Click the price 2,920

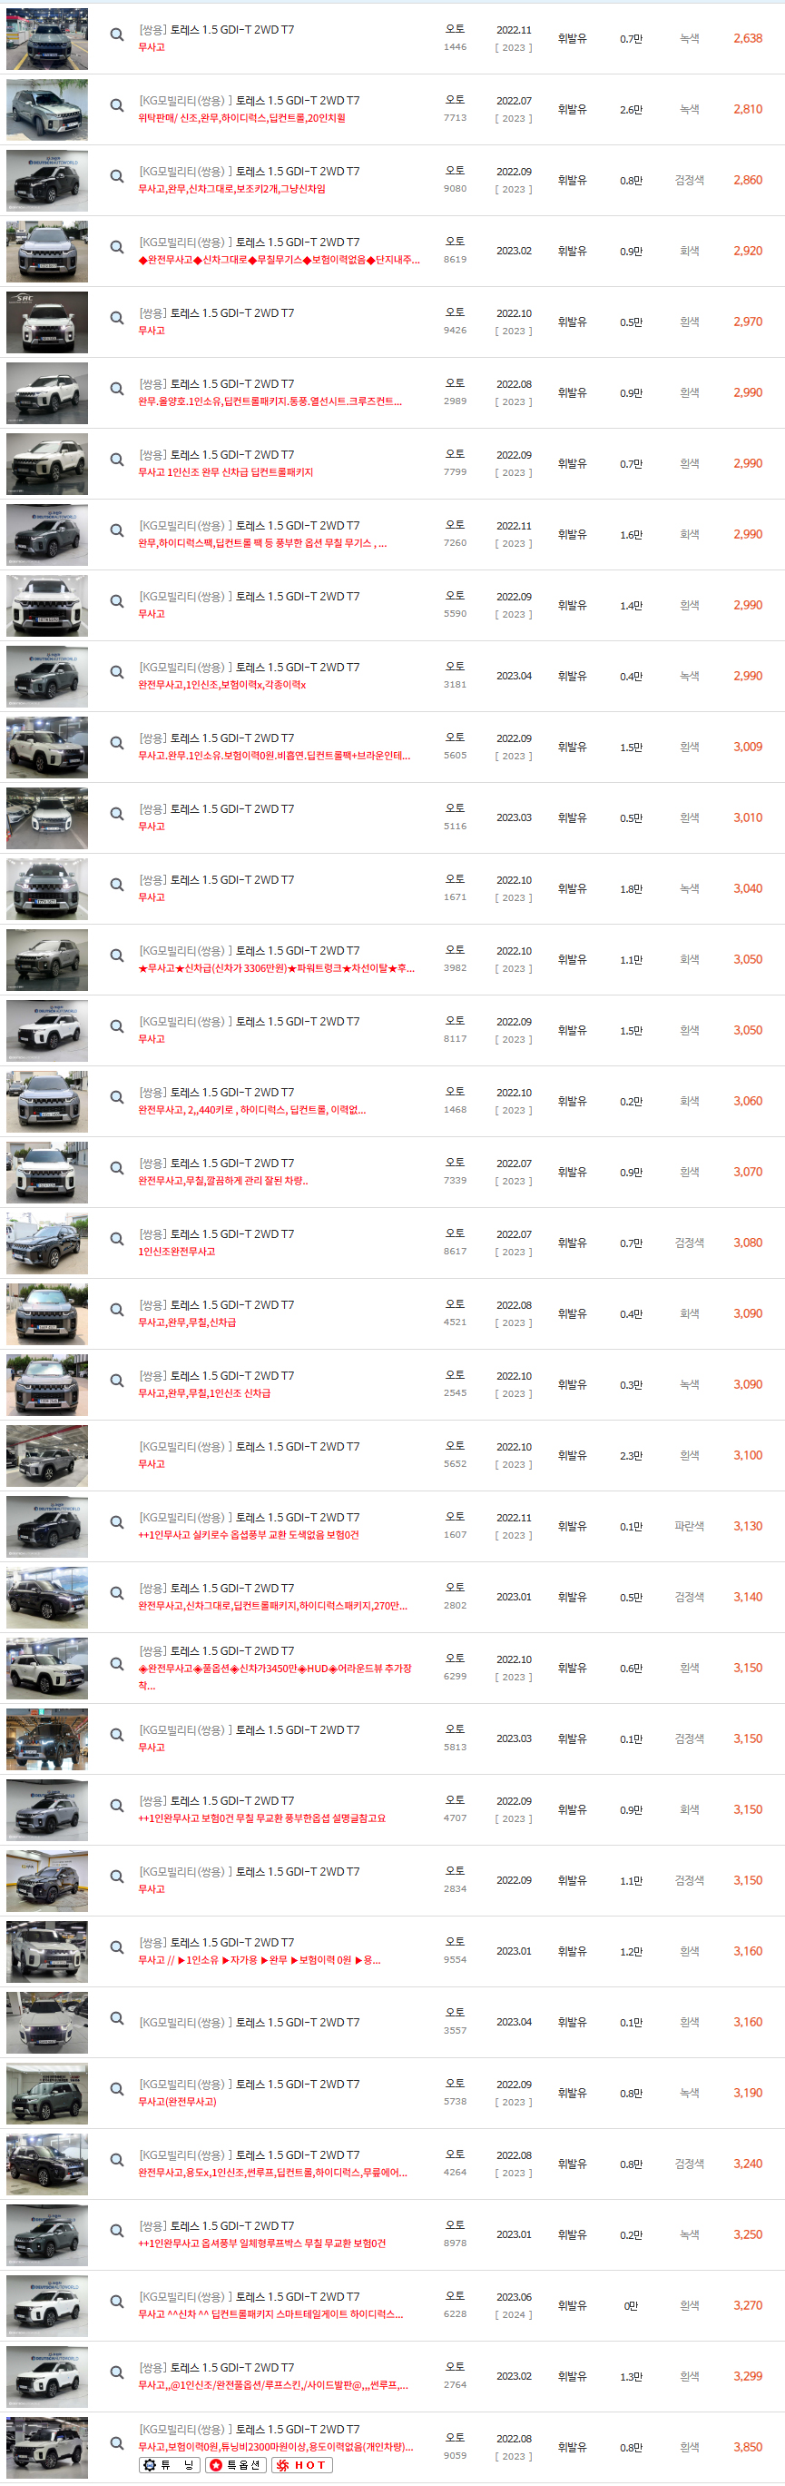point(748,251)
